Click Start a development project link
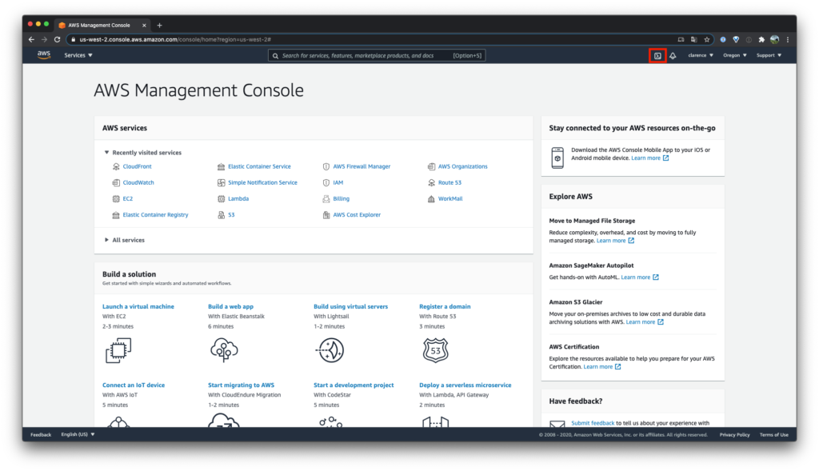This screenshot has height=471, width=819. click(x=354, y=385)
